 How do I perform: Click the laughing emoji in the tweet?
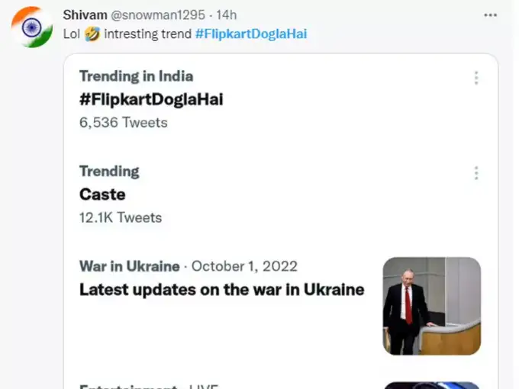click(x=92, y=34)
